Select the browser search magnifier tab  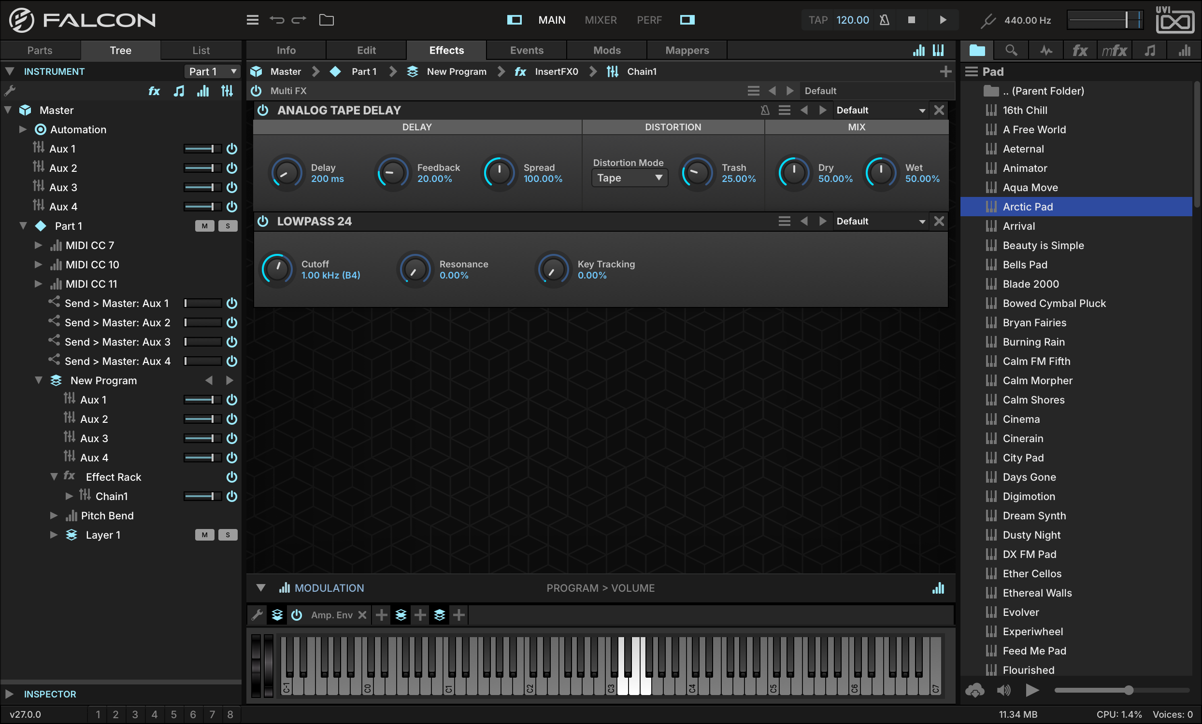tap(1011, 50)
